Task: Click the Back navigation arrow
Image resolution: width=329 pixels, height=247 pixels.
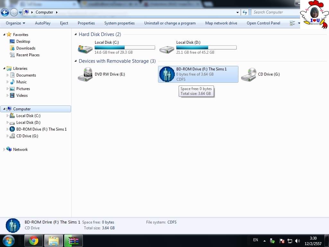Action: tap(5, 13)
